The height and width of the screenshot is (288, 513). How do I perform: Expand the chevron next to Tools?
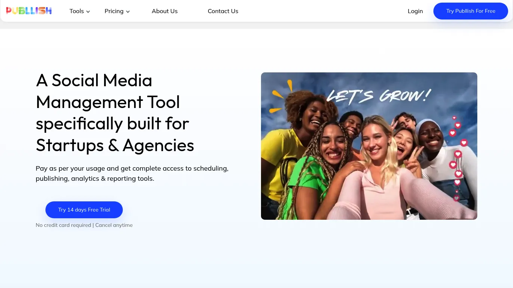point(88,12)
